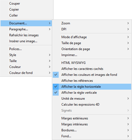Open the Paragraphe... submenu
Viewport: 132px width, 140px height.
26,29
